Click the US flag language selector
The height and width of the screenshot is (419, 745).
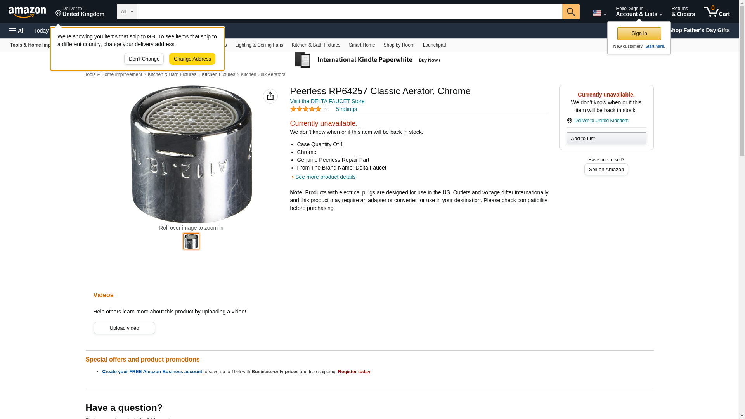[599, 13]
